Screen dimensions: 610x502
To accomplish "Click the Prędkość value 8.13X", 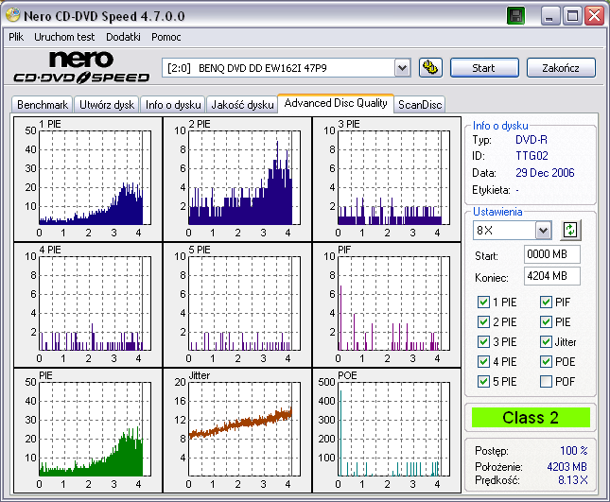I will click(x=573, y=480).
